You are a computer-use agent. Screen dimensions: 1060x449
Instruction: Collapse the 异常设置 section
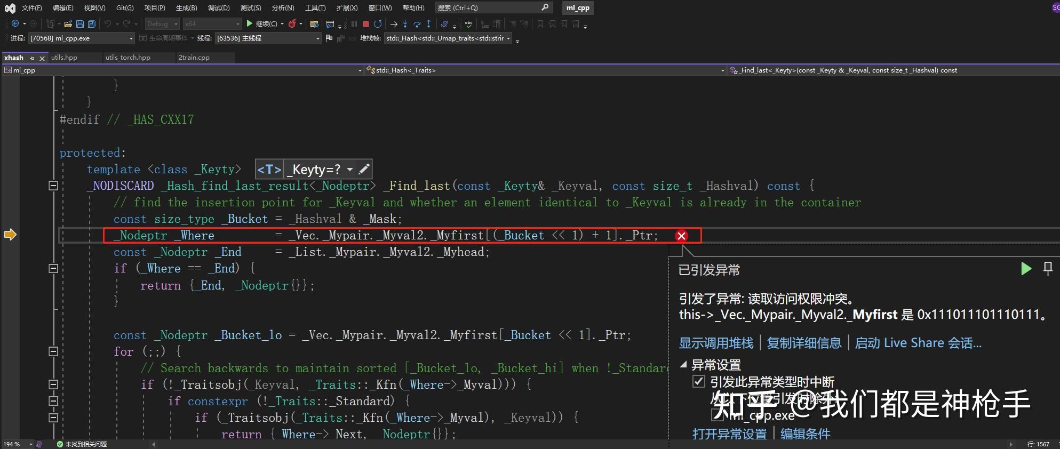(x=683, y=365)
